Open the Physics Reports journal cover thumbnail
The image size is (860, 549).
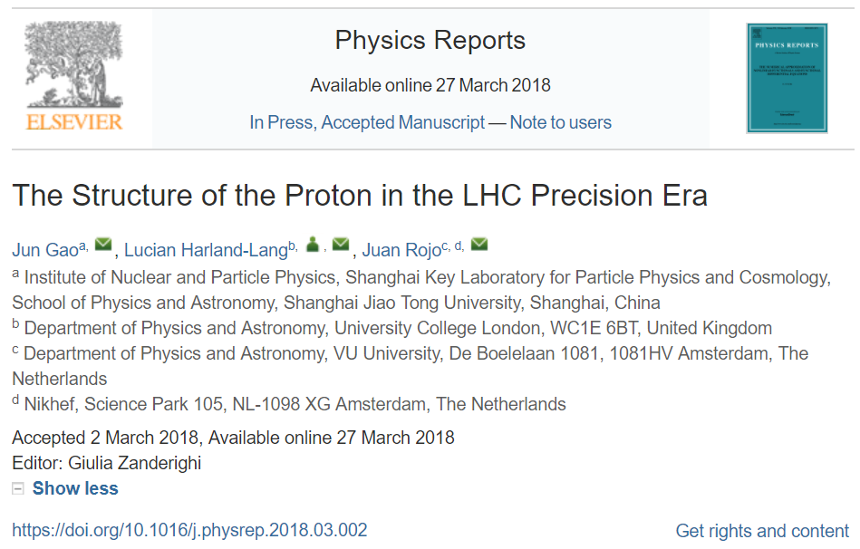click(x=787, y=78)
